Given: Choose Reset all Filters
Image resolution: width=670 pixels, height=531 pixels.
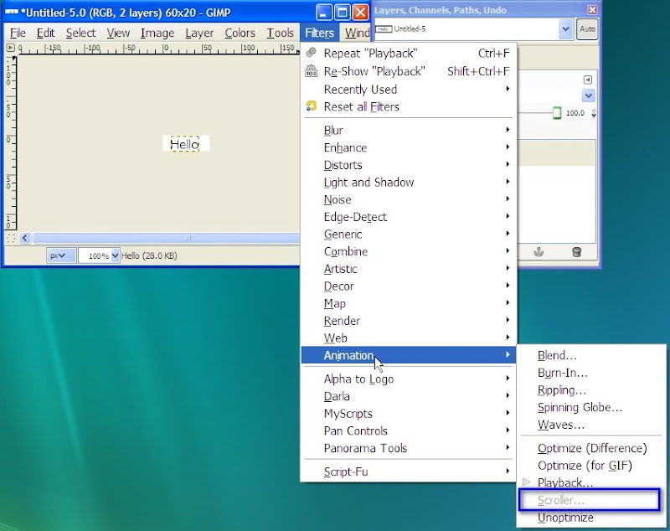Looking at the screenshot, I should [409, 106].
